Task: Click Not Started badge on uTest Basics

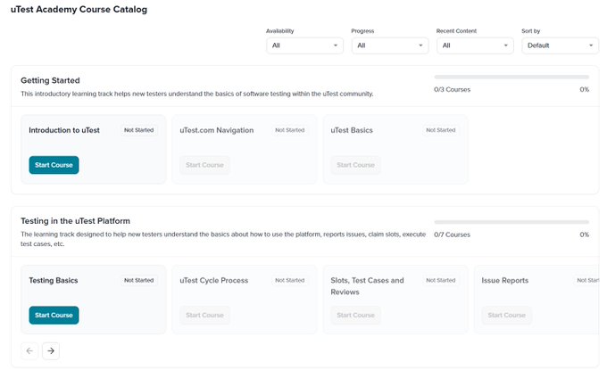Action: click(x=441, y=130)
